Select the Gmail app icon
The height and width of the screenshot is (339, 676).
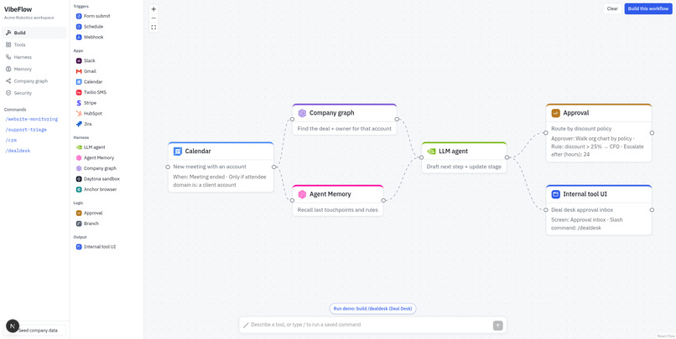click(79, 71)
